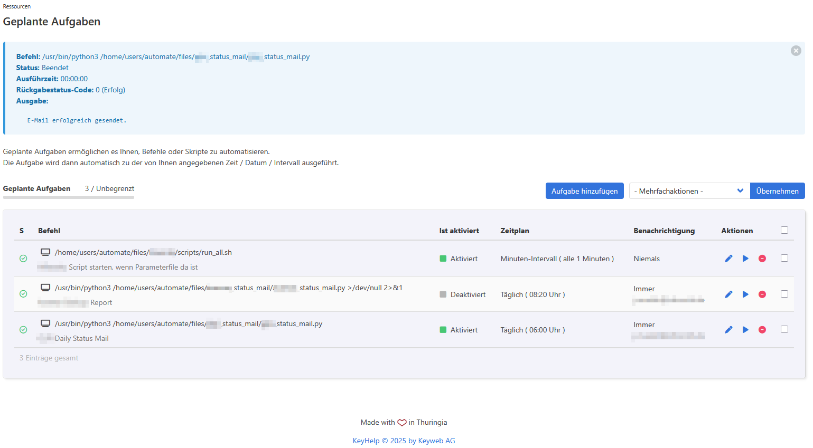Screen dimensions: 813x448
Task: Remove the Daily Status Mail task
Action: (762, 330)
